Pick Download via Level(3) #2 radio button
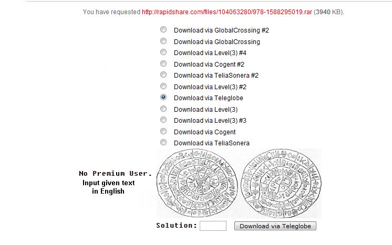 coord(163,86)
